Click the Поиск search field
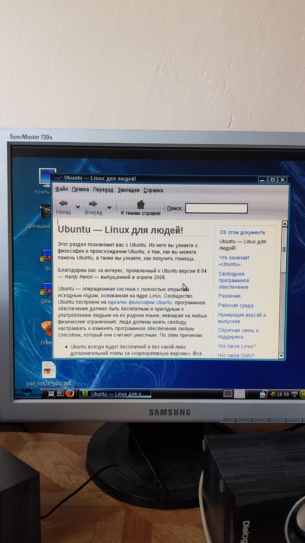The height and width of the screenshot is (543, 305). tap(216, 208)
